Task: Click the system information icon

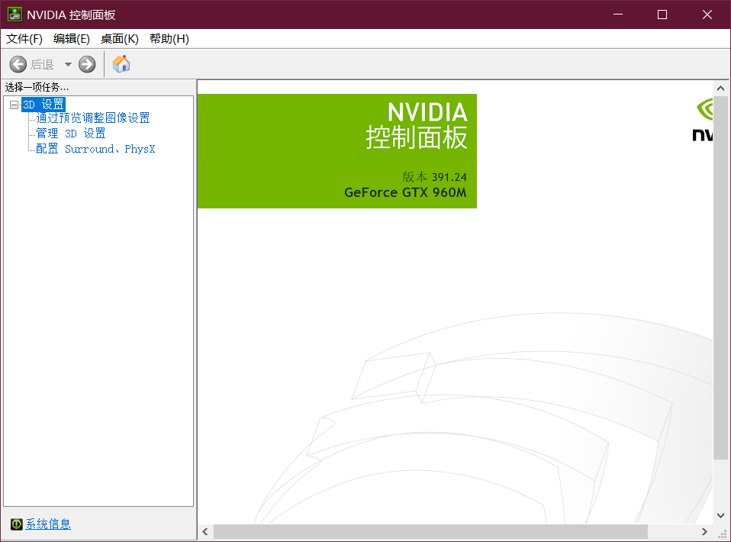Action: coord(16,524)
